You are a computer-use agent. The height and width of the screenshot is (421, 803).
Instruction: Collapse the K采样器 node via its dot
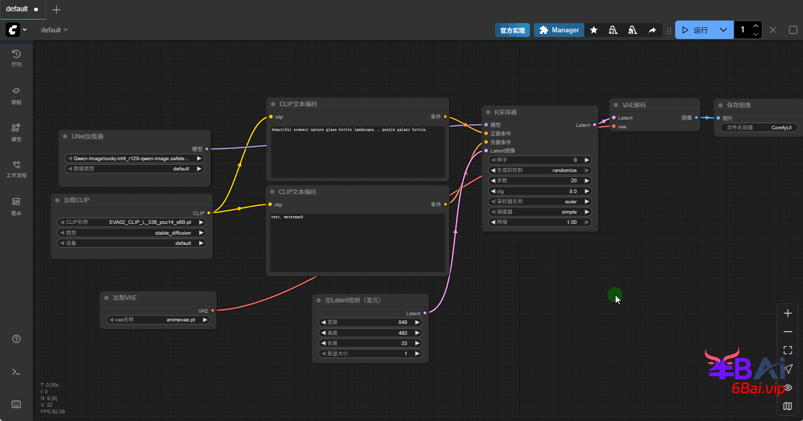coord(488,112)
